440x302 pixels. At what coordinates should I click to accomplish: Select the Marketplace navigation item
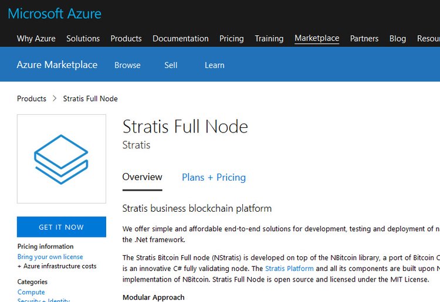(x=317, y=38)
